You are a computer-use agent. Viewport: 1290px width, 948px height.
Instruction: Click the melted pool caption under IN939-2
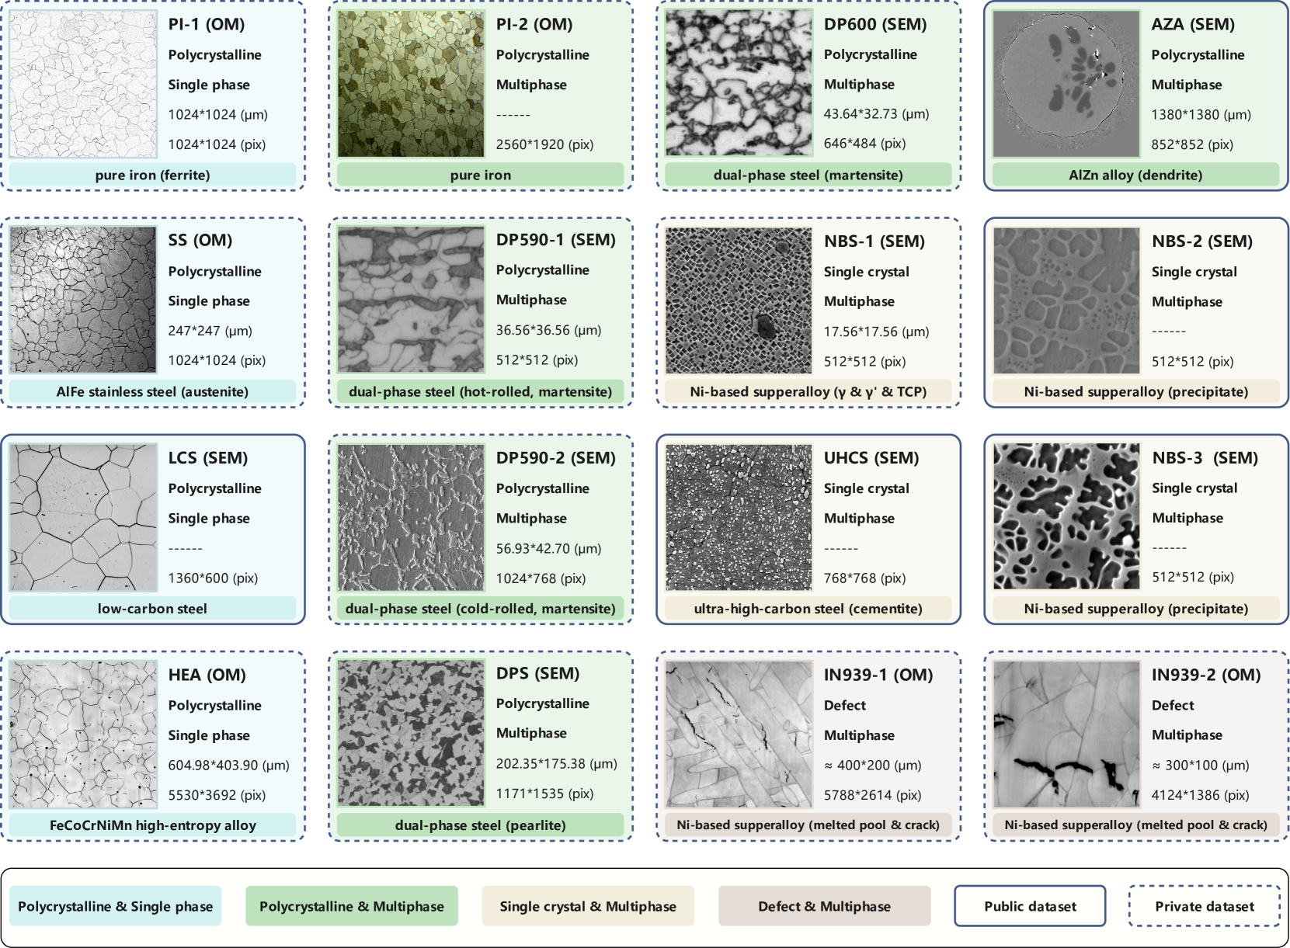(1135, 825)
